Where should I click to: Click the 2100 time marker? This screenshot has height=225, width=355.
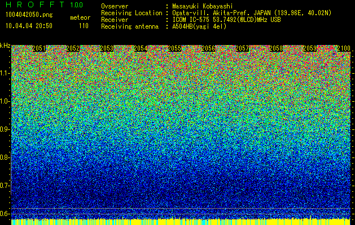pos(344,48)
